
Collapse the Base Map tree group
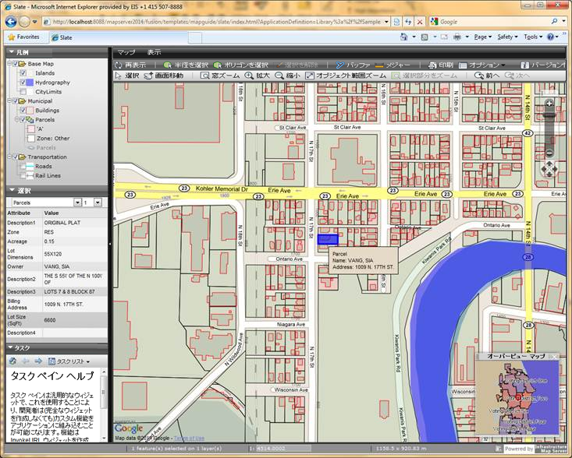coord(9,64)
